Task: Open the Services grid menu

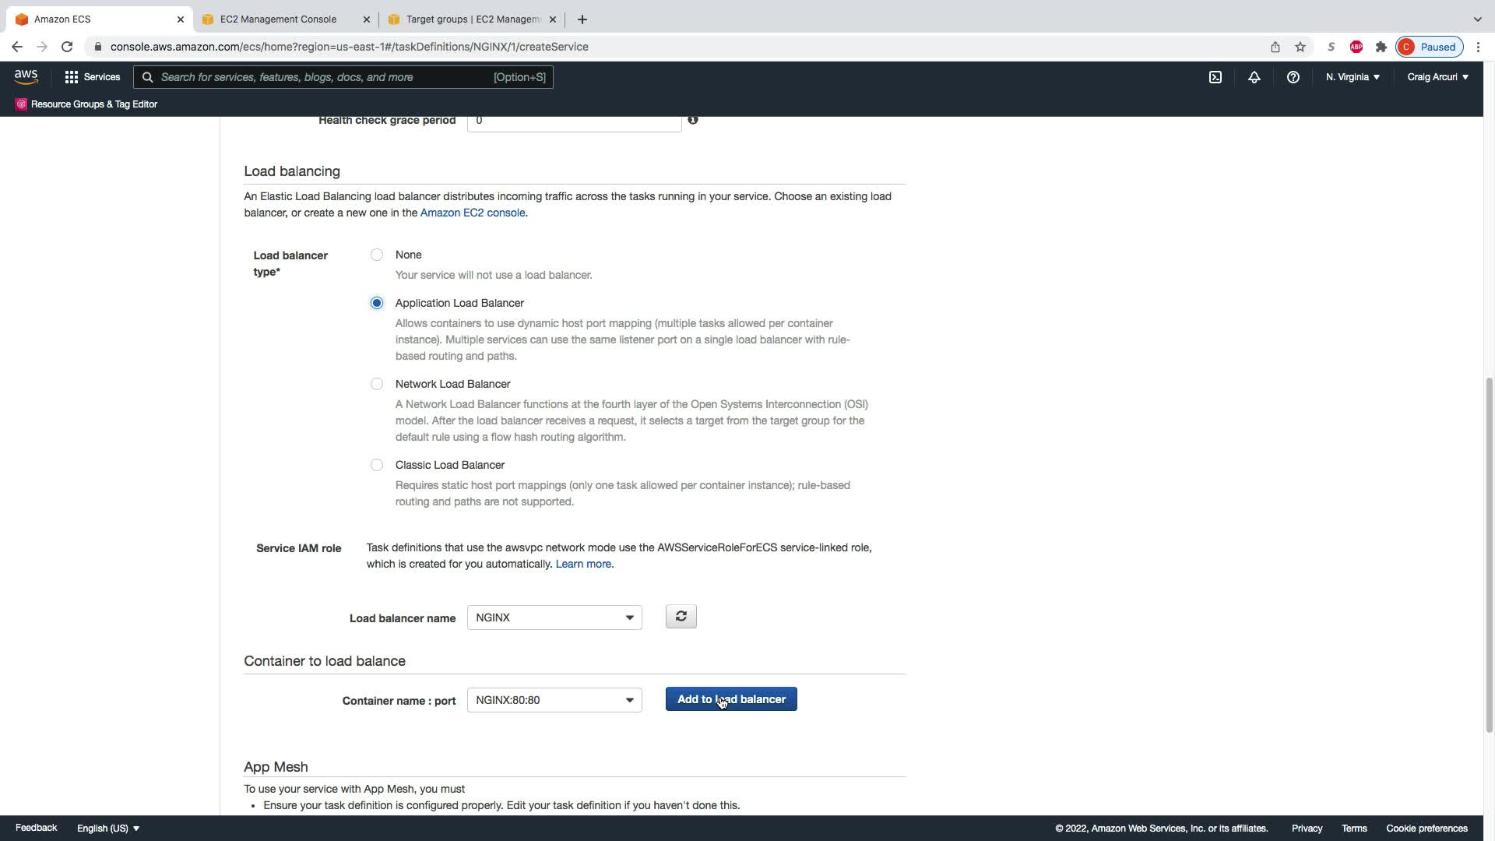Action: point(92,77)
